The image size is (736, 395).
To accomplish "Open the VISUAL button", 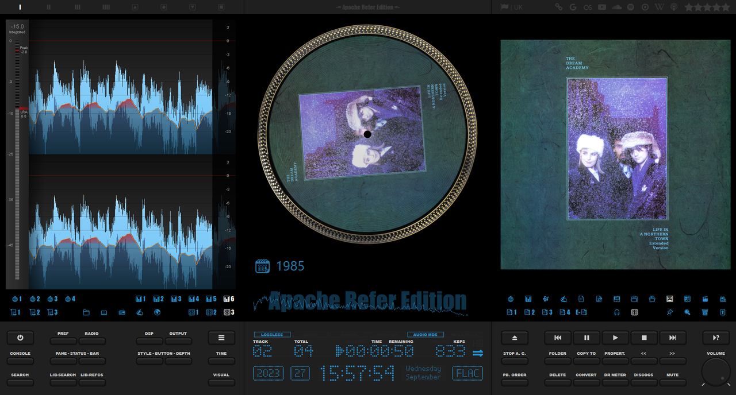I will coord(221,382).
